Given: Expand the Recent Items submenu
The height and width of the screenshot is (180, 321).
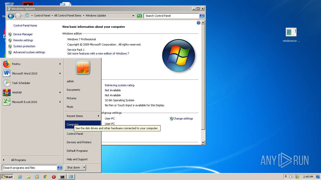Looking at the screenshot, I should (83, 116).
